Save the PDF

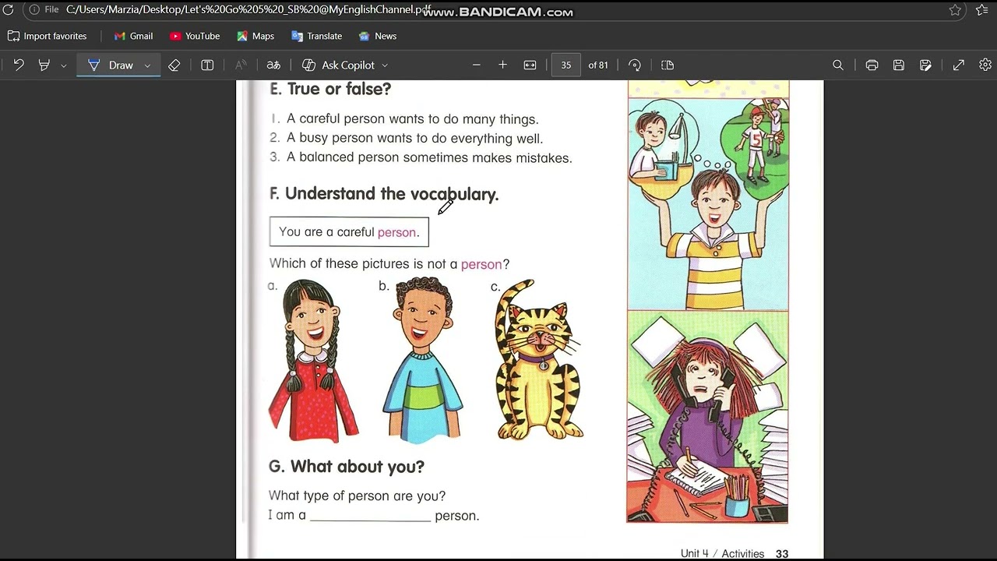pos(899,65)
